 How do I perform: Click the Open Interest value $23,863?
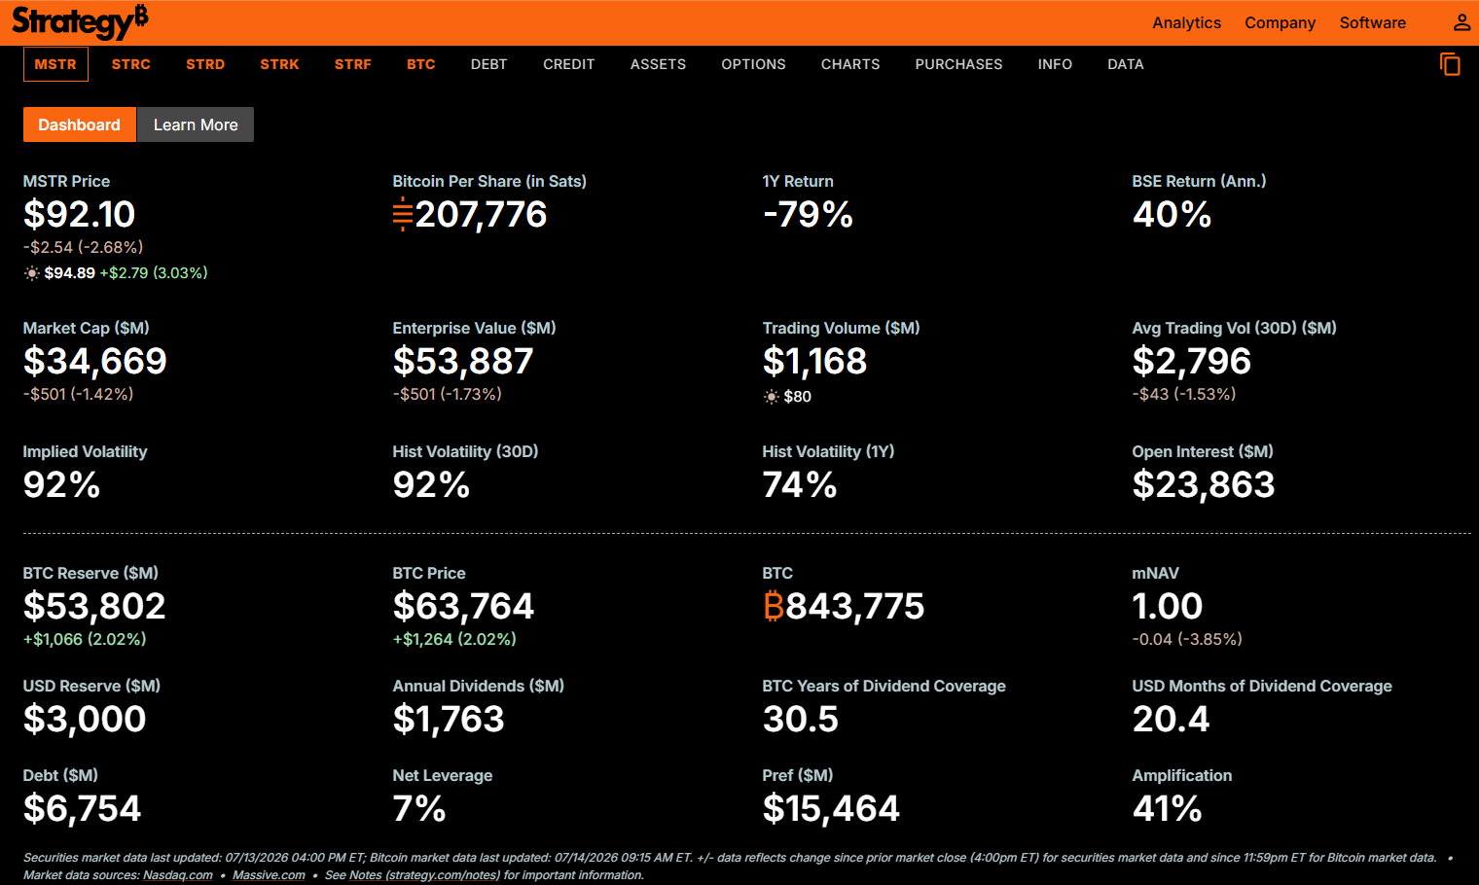pyautogui.click(x=1204, y=485)
